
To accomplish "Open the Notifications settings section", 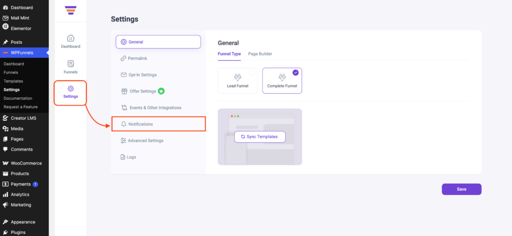I will coord(158,124).
